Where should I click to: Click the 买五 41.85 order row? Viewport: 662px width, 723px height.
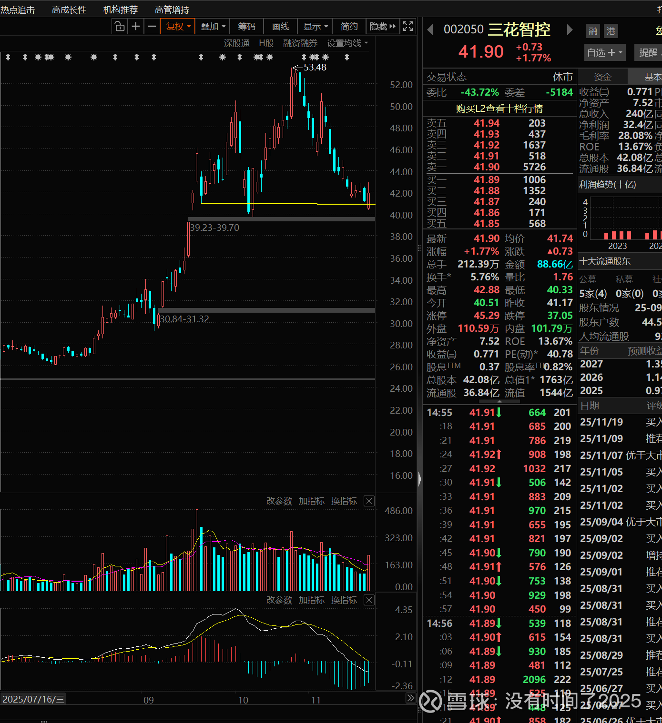(499, 224)
